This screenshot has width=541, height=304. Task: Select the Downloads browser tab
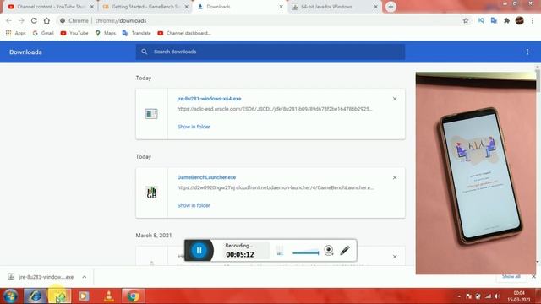238,7
